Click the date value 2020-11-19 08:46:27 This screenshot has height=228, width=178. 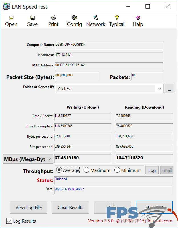(x=69, y=189)
